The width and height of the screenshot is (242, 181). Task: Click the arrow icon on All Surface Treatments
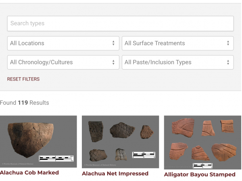[x=228, y=43]
